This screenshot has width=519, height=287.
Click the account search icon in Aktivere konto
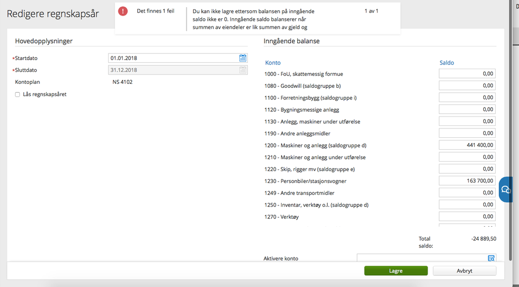coord(491,258)
